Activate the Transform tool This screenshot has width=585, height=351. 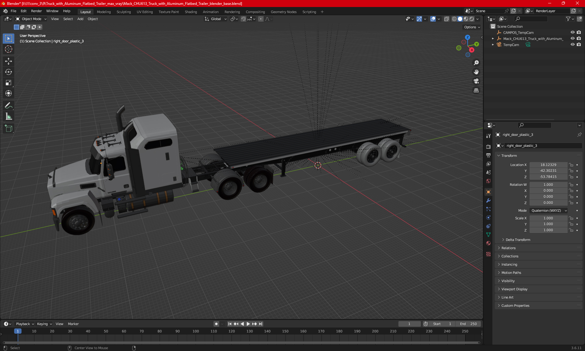pos(9,93)
